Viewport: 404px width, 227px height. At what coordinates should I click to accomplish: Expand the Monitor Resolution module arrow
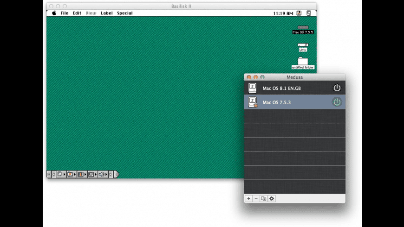(x=96, y=174)
